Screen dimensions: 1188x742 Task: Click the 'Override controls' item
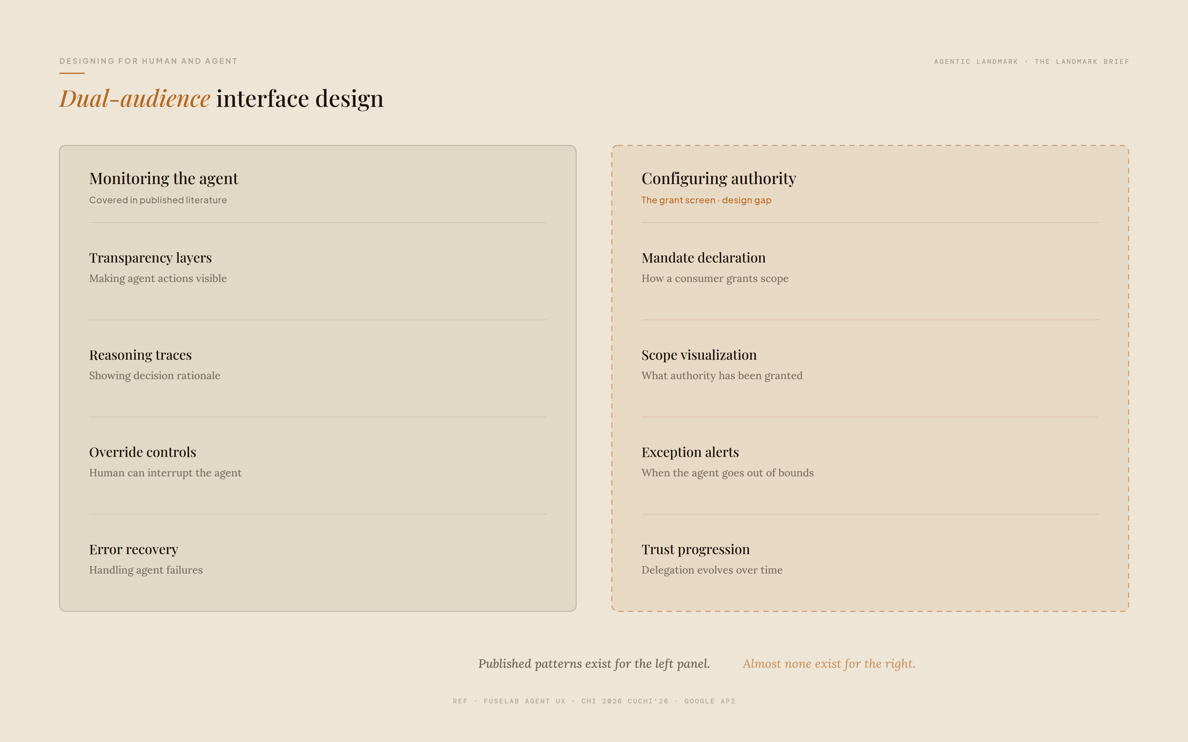[143, 452]
